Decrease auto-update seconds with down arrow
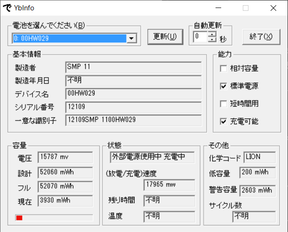 tap(212, 40)
